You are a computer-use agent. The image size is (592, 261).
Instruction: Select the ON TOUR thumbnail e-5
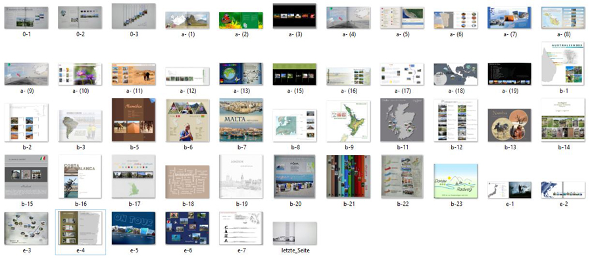[134, 228]
